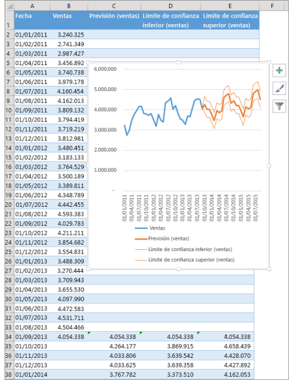Select row 38 header
This screenshot has height=380, width=294.
click(x=10, y=375)
